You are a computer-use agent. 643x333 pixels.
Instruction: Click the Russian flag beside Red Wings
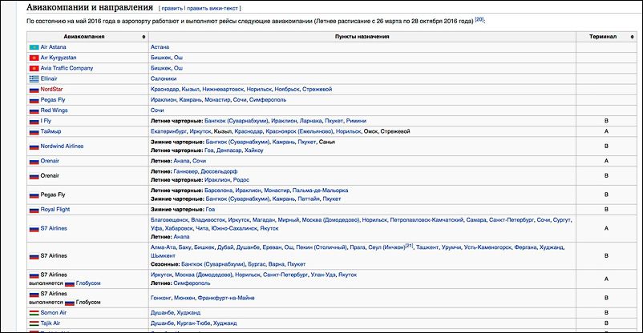tap(34, 111)
